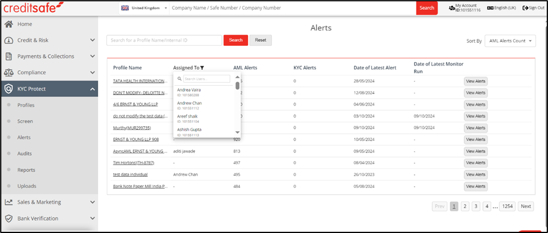This screenshot has width=548, height=233.
Task: Click View Alerts for Murthy(MUR299735) row
Action: tap(475, 128)
